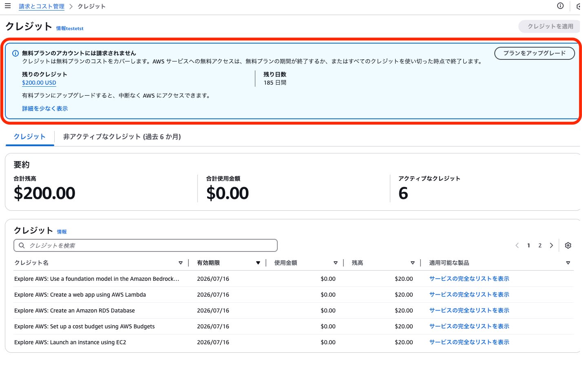Show full service list for AWS Budgets credit
Screen dimensions: 582x365
point(469,326)
